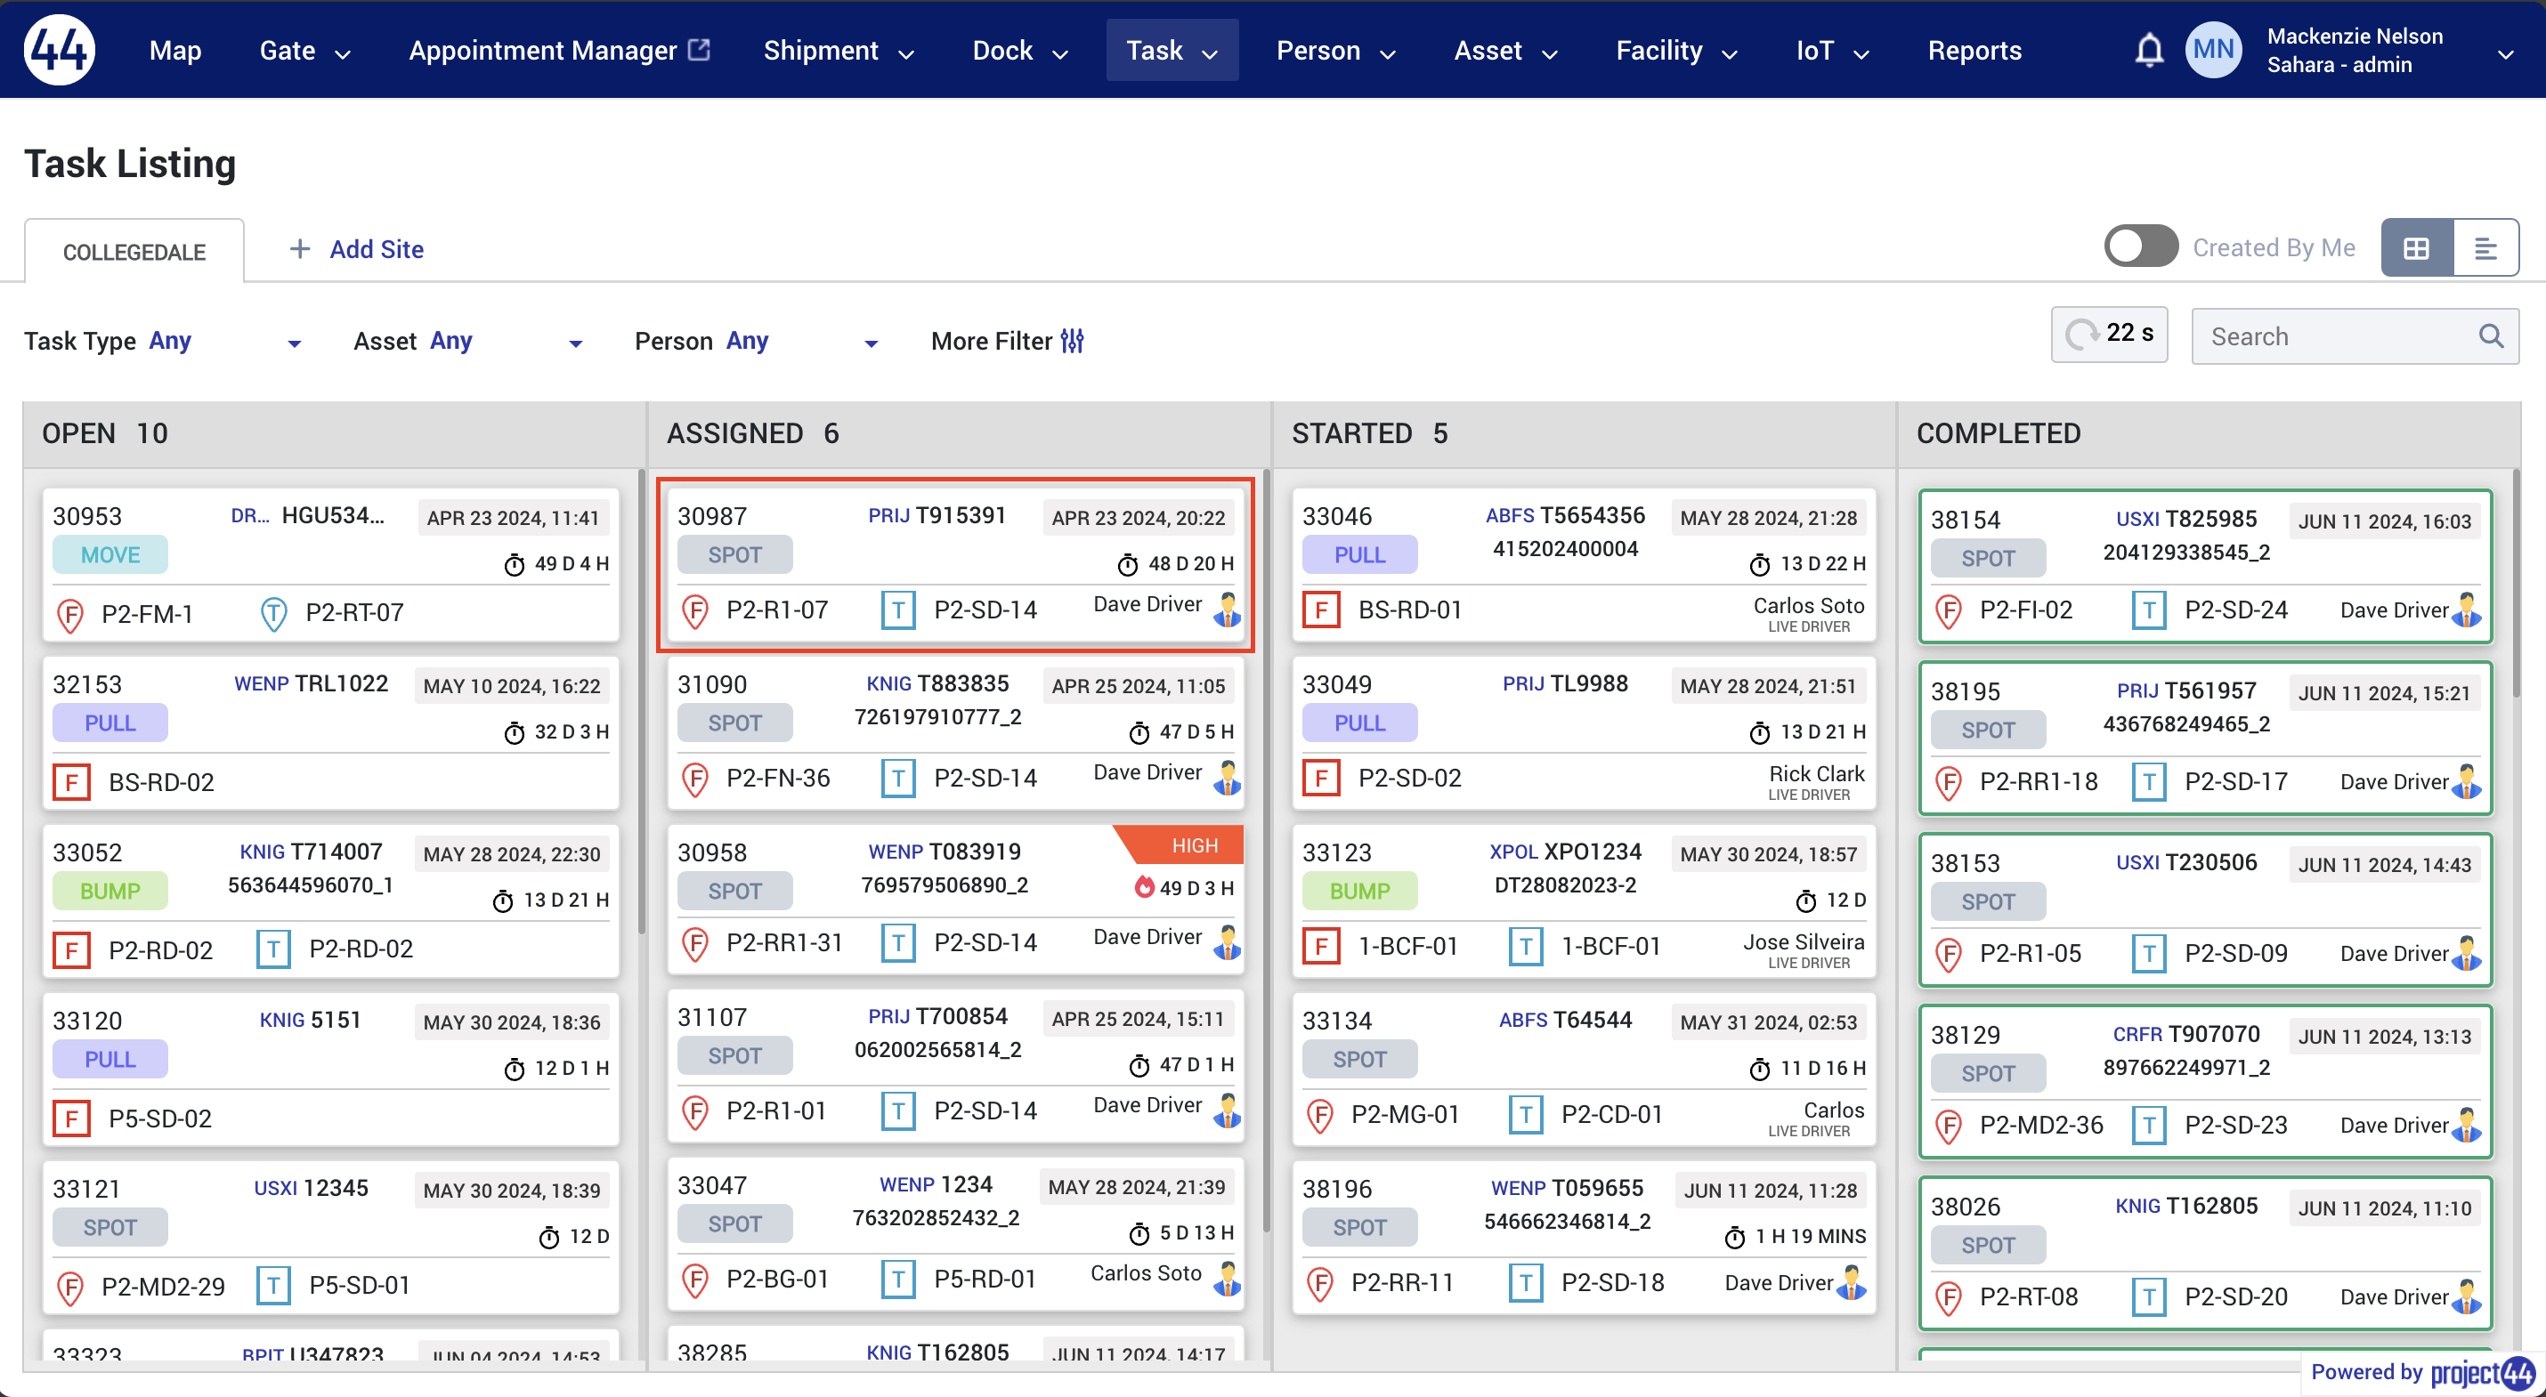Switch to list view

click(x=2485, y=248)
